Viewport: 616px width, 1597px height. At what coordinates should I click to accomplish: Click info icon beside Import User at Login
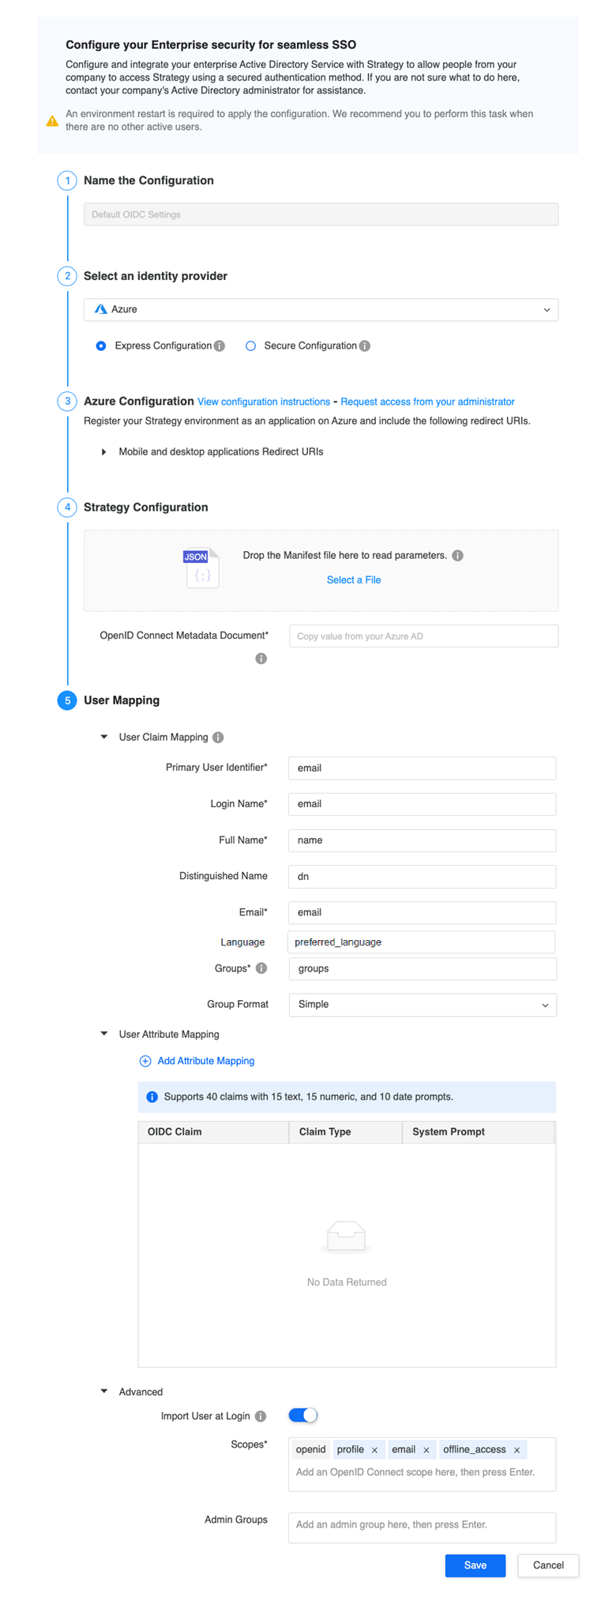[261, 1416]
